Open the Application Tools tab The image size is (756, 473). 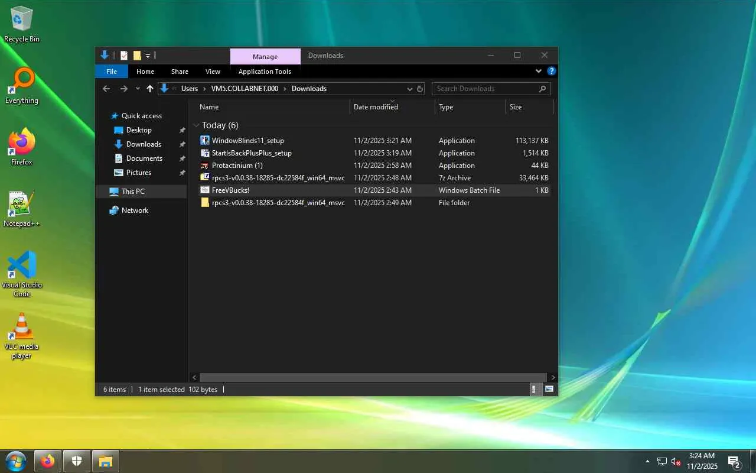265,72
